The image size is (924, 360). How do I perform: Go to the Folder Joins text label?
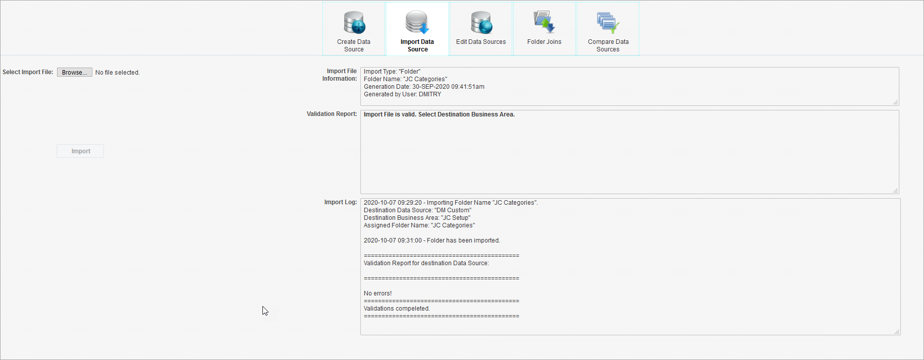(544, 42)
